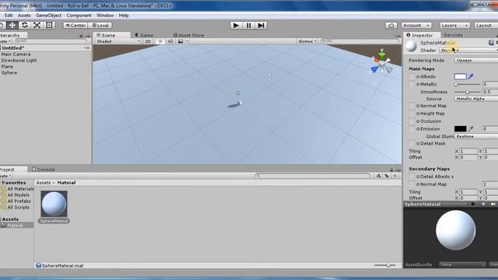Open the Gizmos dropdown
Image resolution: width=498 pixels, height=280 pixels.
pyautogui.click(x=307, y=41)
